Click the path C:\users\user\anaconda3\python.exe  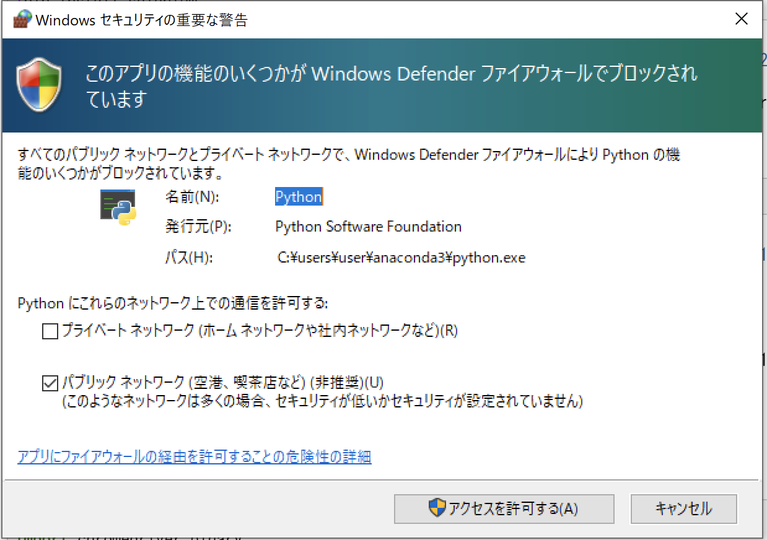pyautogui.click(x=400, y=257)
